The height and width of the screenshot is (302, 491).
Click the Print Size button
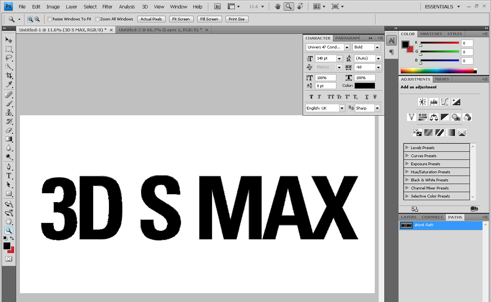pos(237,19)
